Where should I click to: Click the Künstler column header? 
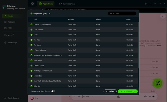coord(71,19)
